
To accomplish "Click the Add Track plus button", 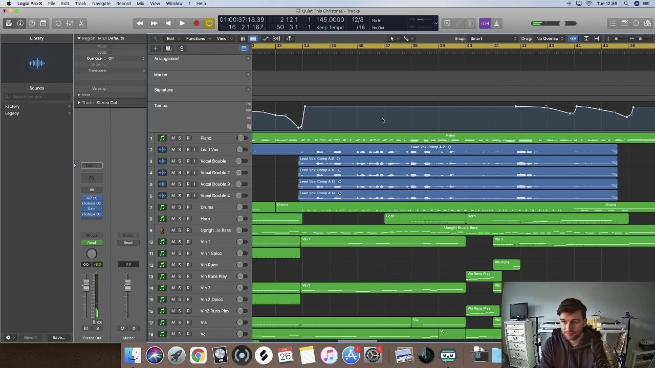I will pos(156,49).
